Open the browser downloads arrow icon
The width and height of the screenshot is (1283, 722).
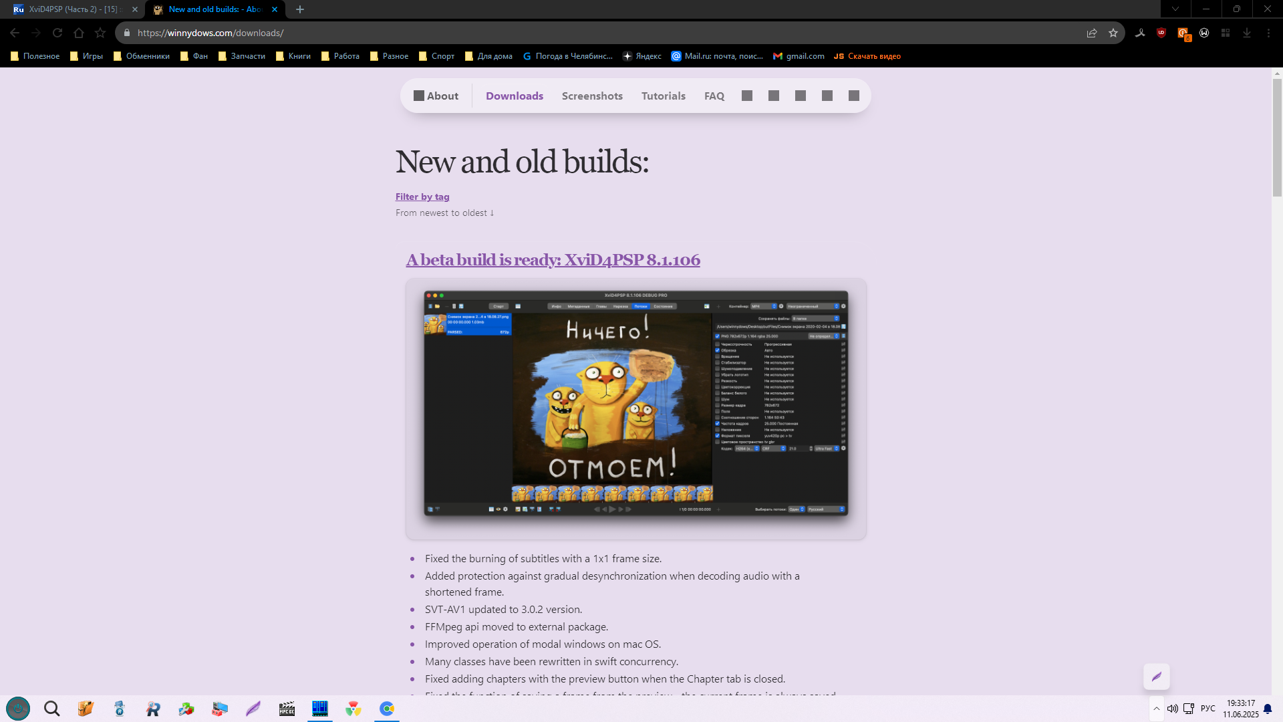[1247, 33]
